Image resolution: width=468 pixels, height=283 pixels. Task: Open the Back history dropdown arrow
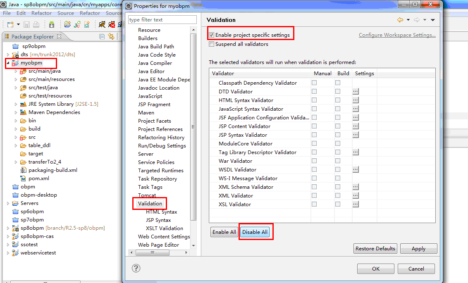pos(408,20)
